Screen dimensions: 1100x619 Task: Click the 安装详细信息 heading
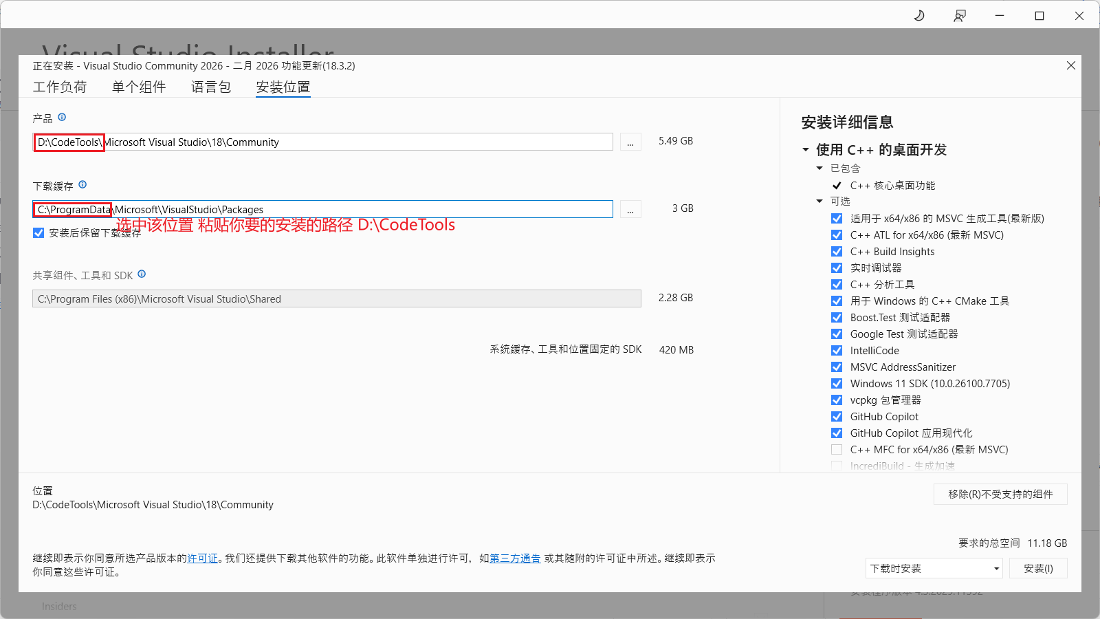point(847,122)
